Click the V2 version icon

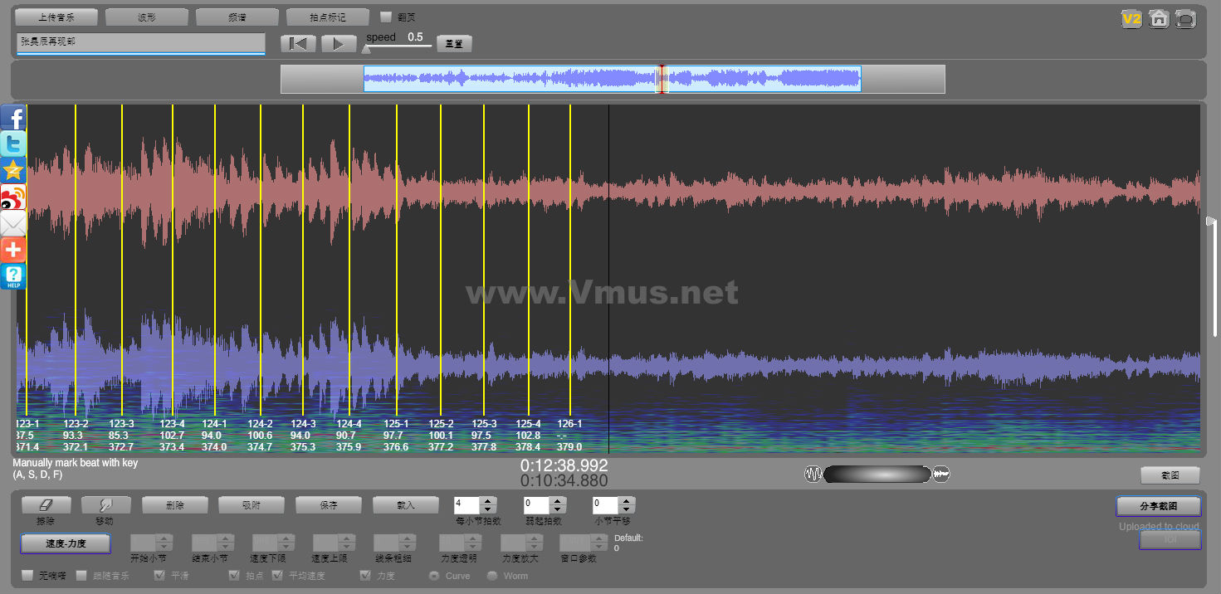point(1131,18)
